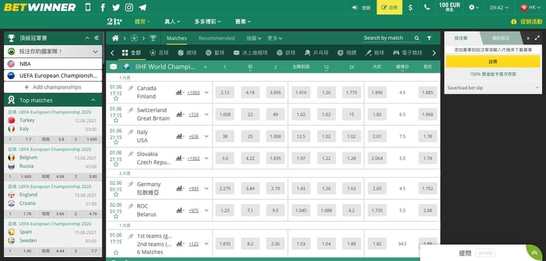Click the 21+ age logo
This screenshot has width=546, height=261.
coord(114,22)
